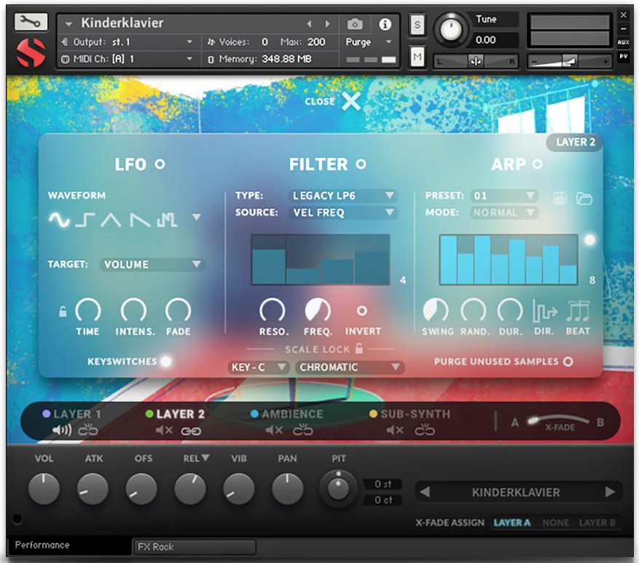Screen dimensions: 639x563
Task: Click the ARP preset save disk icon
Action: click(561, 198)
